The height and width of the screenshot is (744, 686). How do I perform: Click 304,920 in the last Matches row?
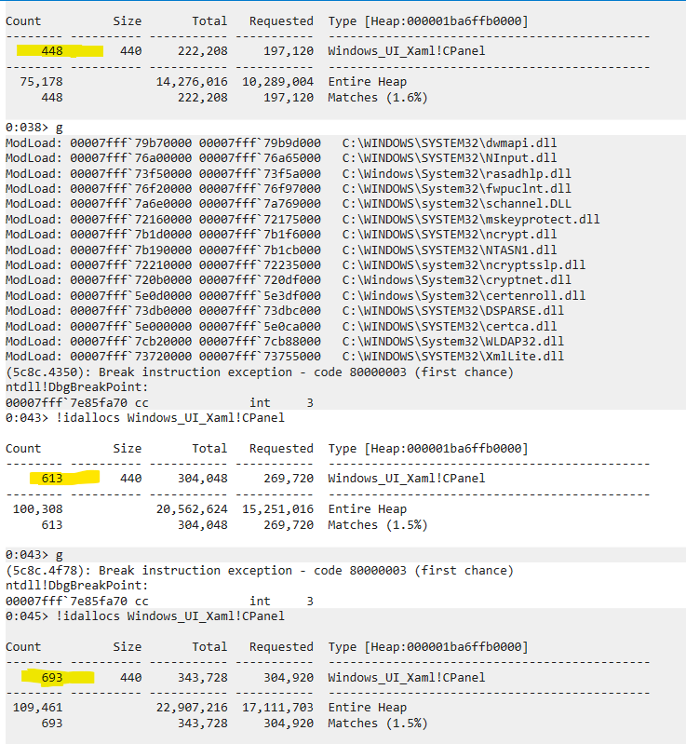tap(289, 724)
